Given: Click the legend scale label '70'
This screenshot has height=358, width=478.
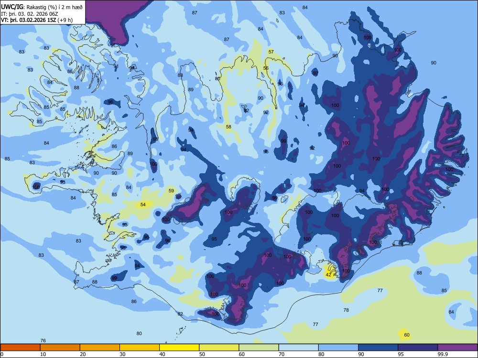Looking at the screenshot, I should tap(282, 354).
